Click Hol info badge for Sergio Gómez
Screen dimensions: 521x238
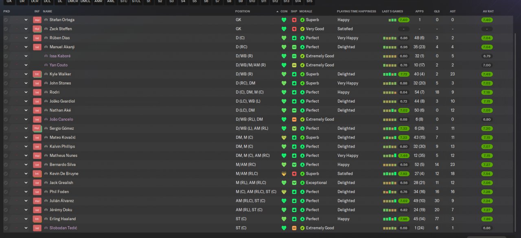coord(37,129)
